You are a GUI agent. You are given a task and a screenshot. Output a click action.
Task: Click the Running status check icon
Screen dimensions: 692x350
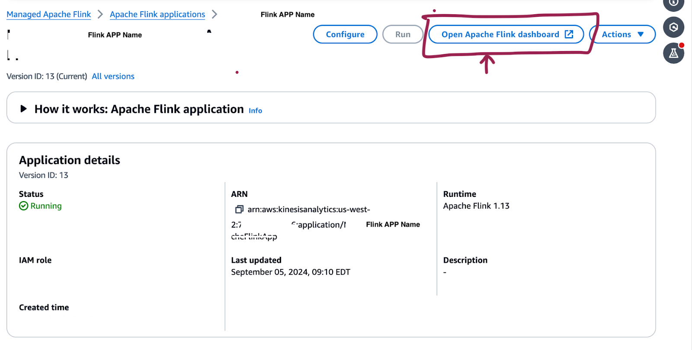pos(24,206)
